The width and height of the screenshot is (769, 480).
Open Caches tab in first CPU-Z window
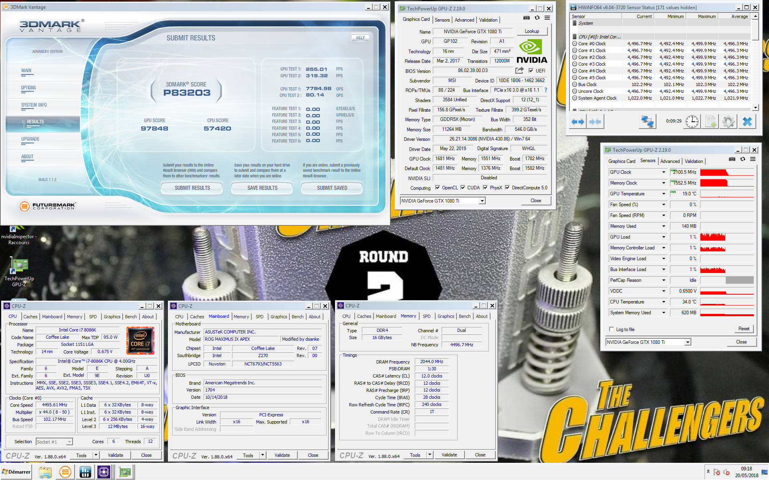[x=30, y=316]
